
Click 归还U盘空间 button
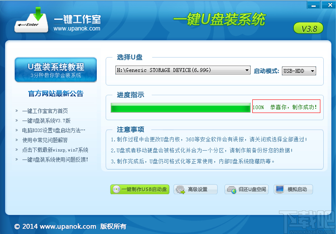tap(246, 189)
